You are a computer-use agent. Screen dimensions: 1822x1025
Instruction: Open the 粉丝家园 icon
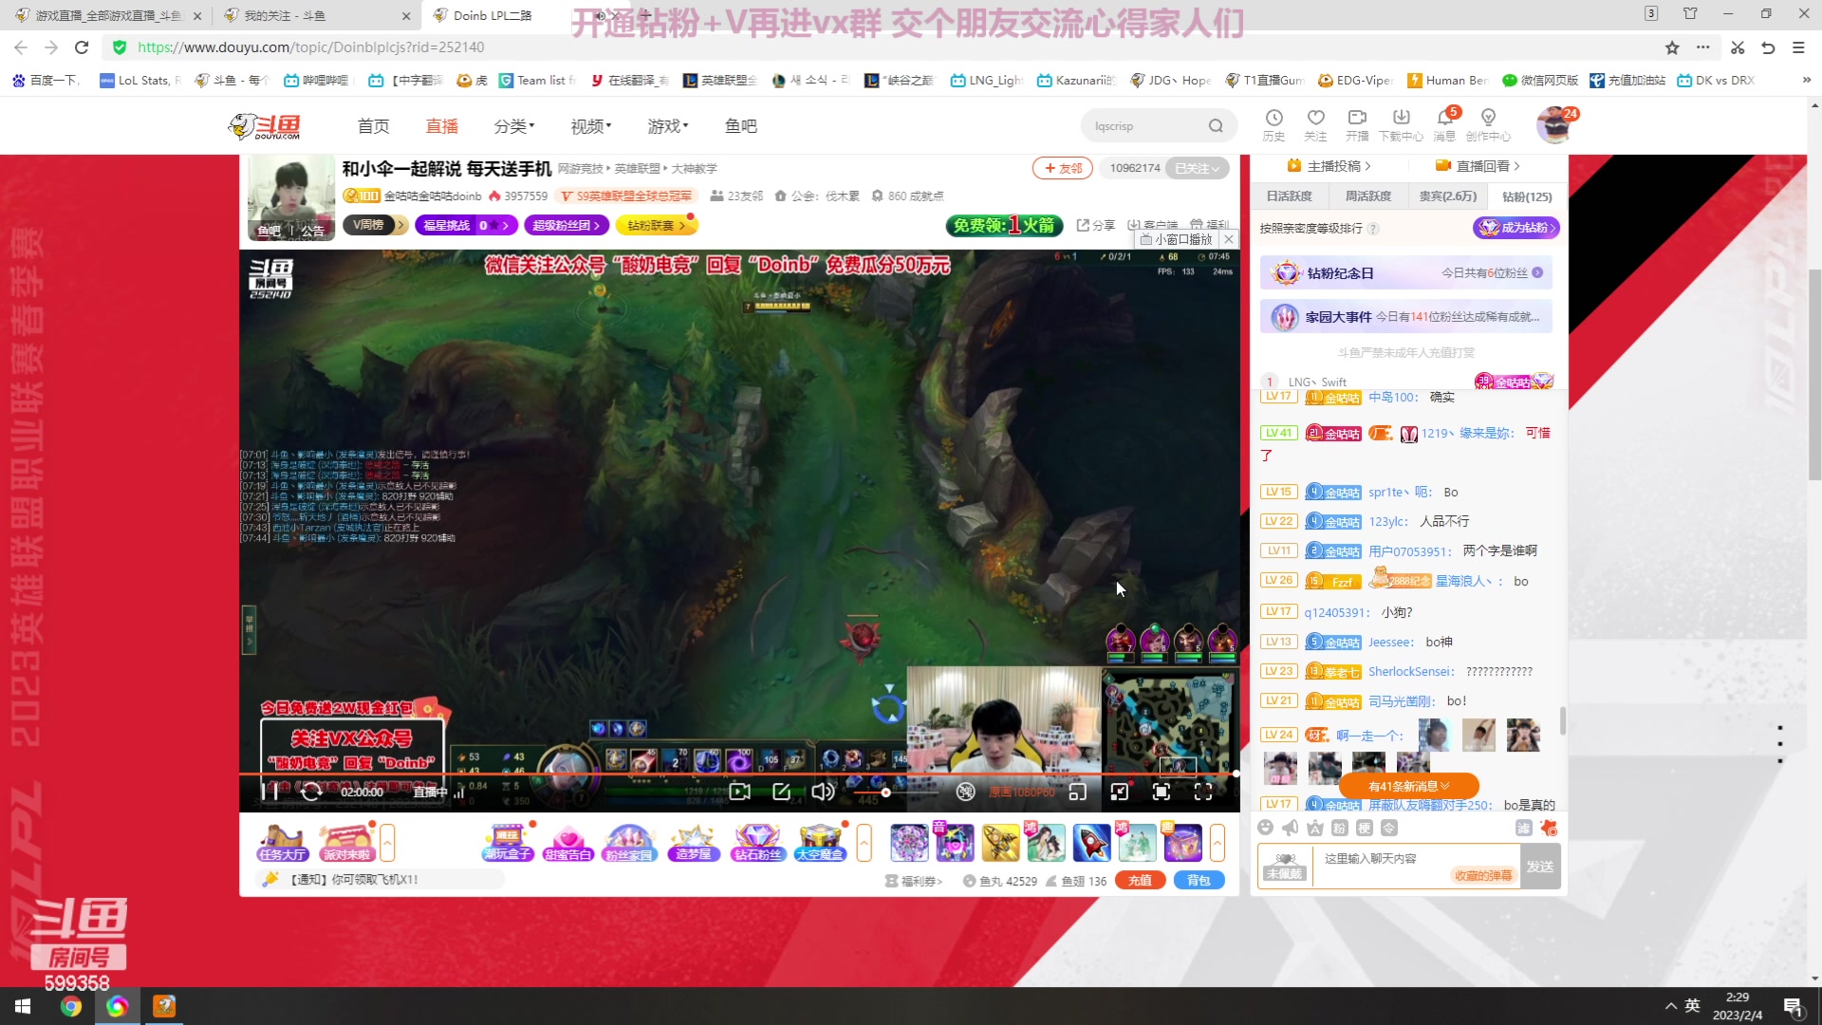pos(629,842)
